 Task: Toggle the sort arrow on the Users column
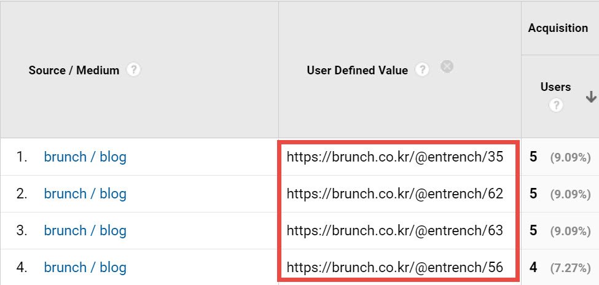pos(591,97)
